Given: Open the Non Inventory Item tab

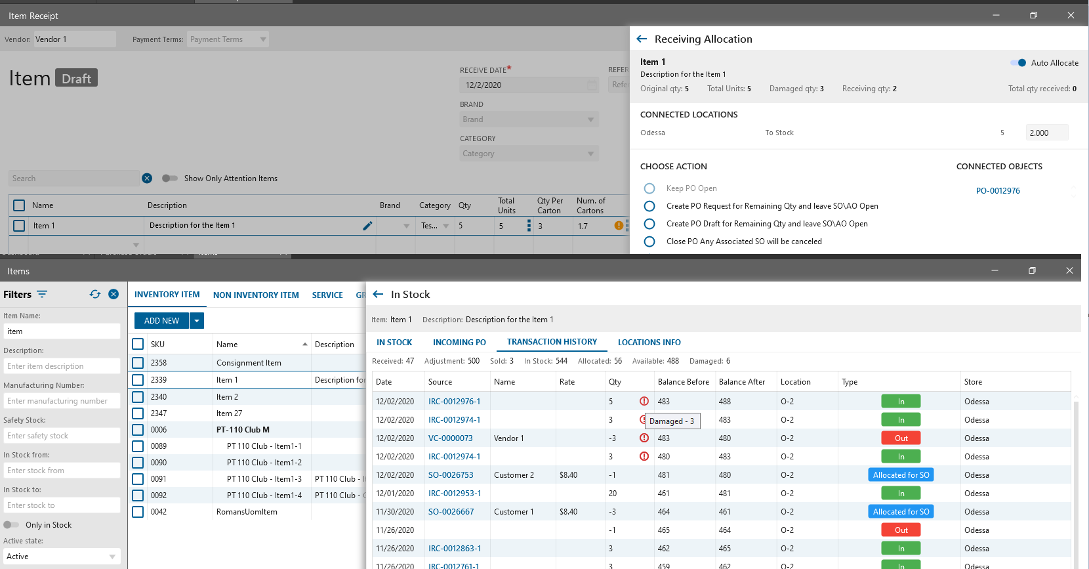Looking at the screenshot, I should click(x=256, y=295).
